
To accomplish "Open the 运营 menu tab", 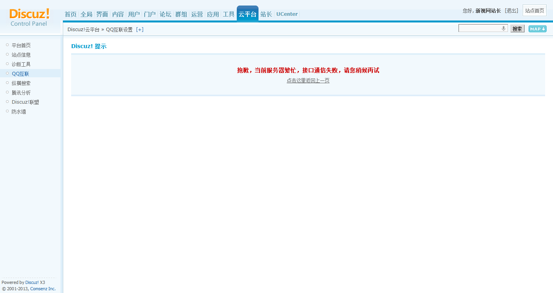I will click(x=197, y=14).
